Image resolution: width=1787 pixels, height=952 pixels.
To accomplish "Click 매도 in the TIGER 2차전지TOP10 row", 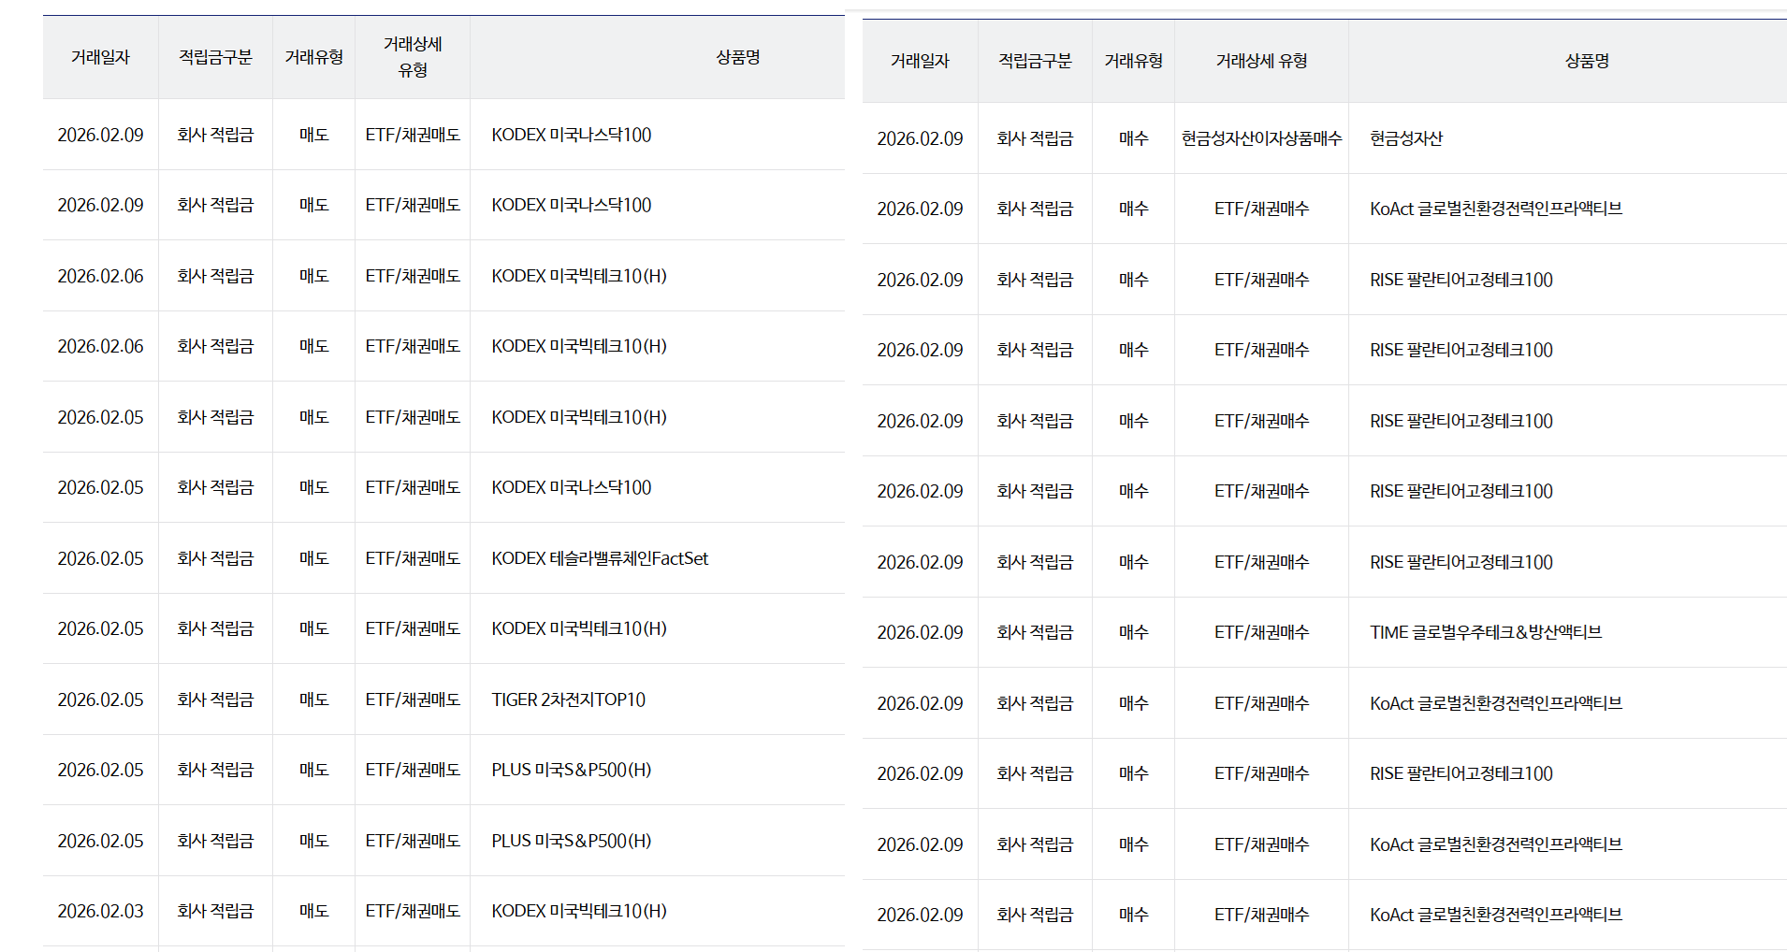I will tap(313, 700).
